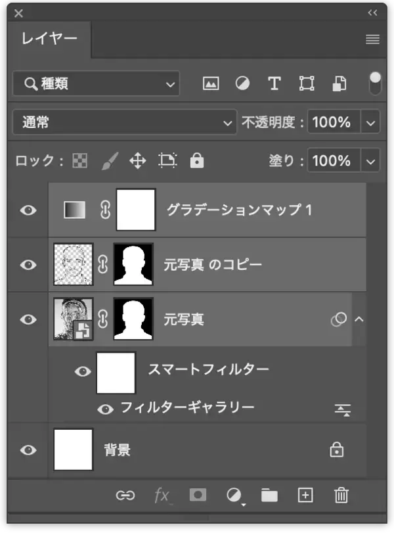394x533 pixels.
Task: Open the 通常 blend mode dropdown
Action: (x=125, y=122)
